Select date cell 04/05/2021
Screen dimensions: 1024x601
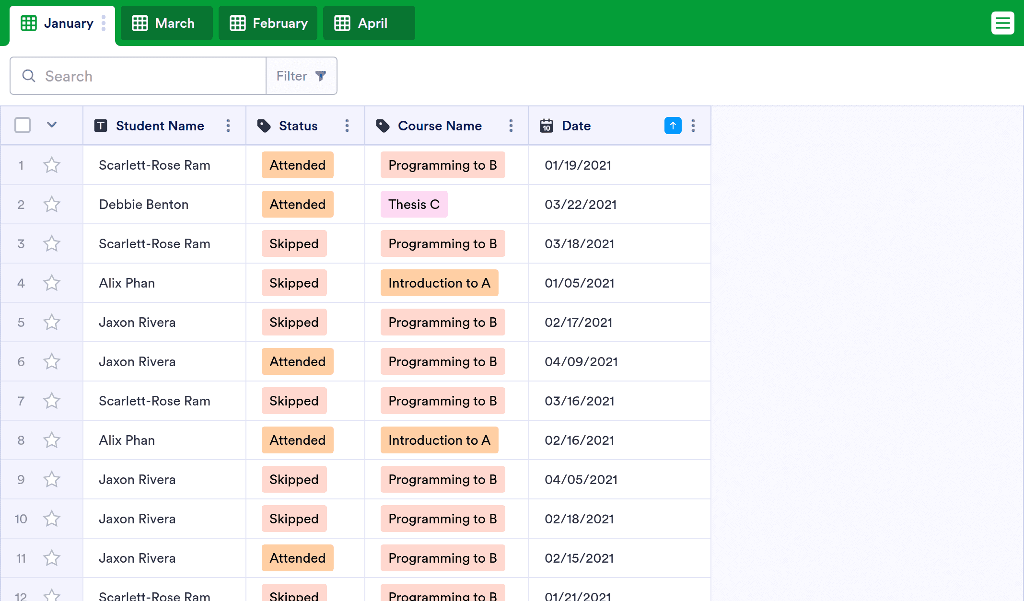[x=619, y=479]
